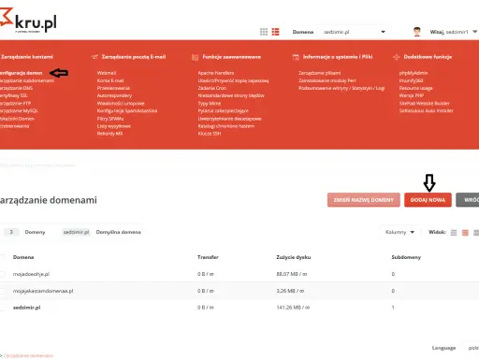
Task: Open Klucze SSH link
Action: [210, 134]
